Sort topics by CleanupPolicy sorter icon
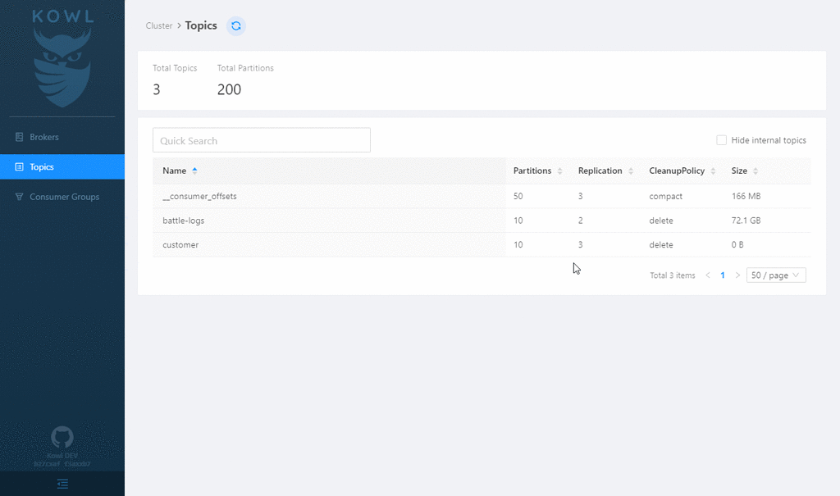Screen dimensions: 840x496 click(x=713, y=171)
